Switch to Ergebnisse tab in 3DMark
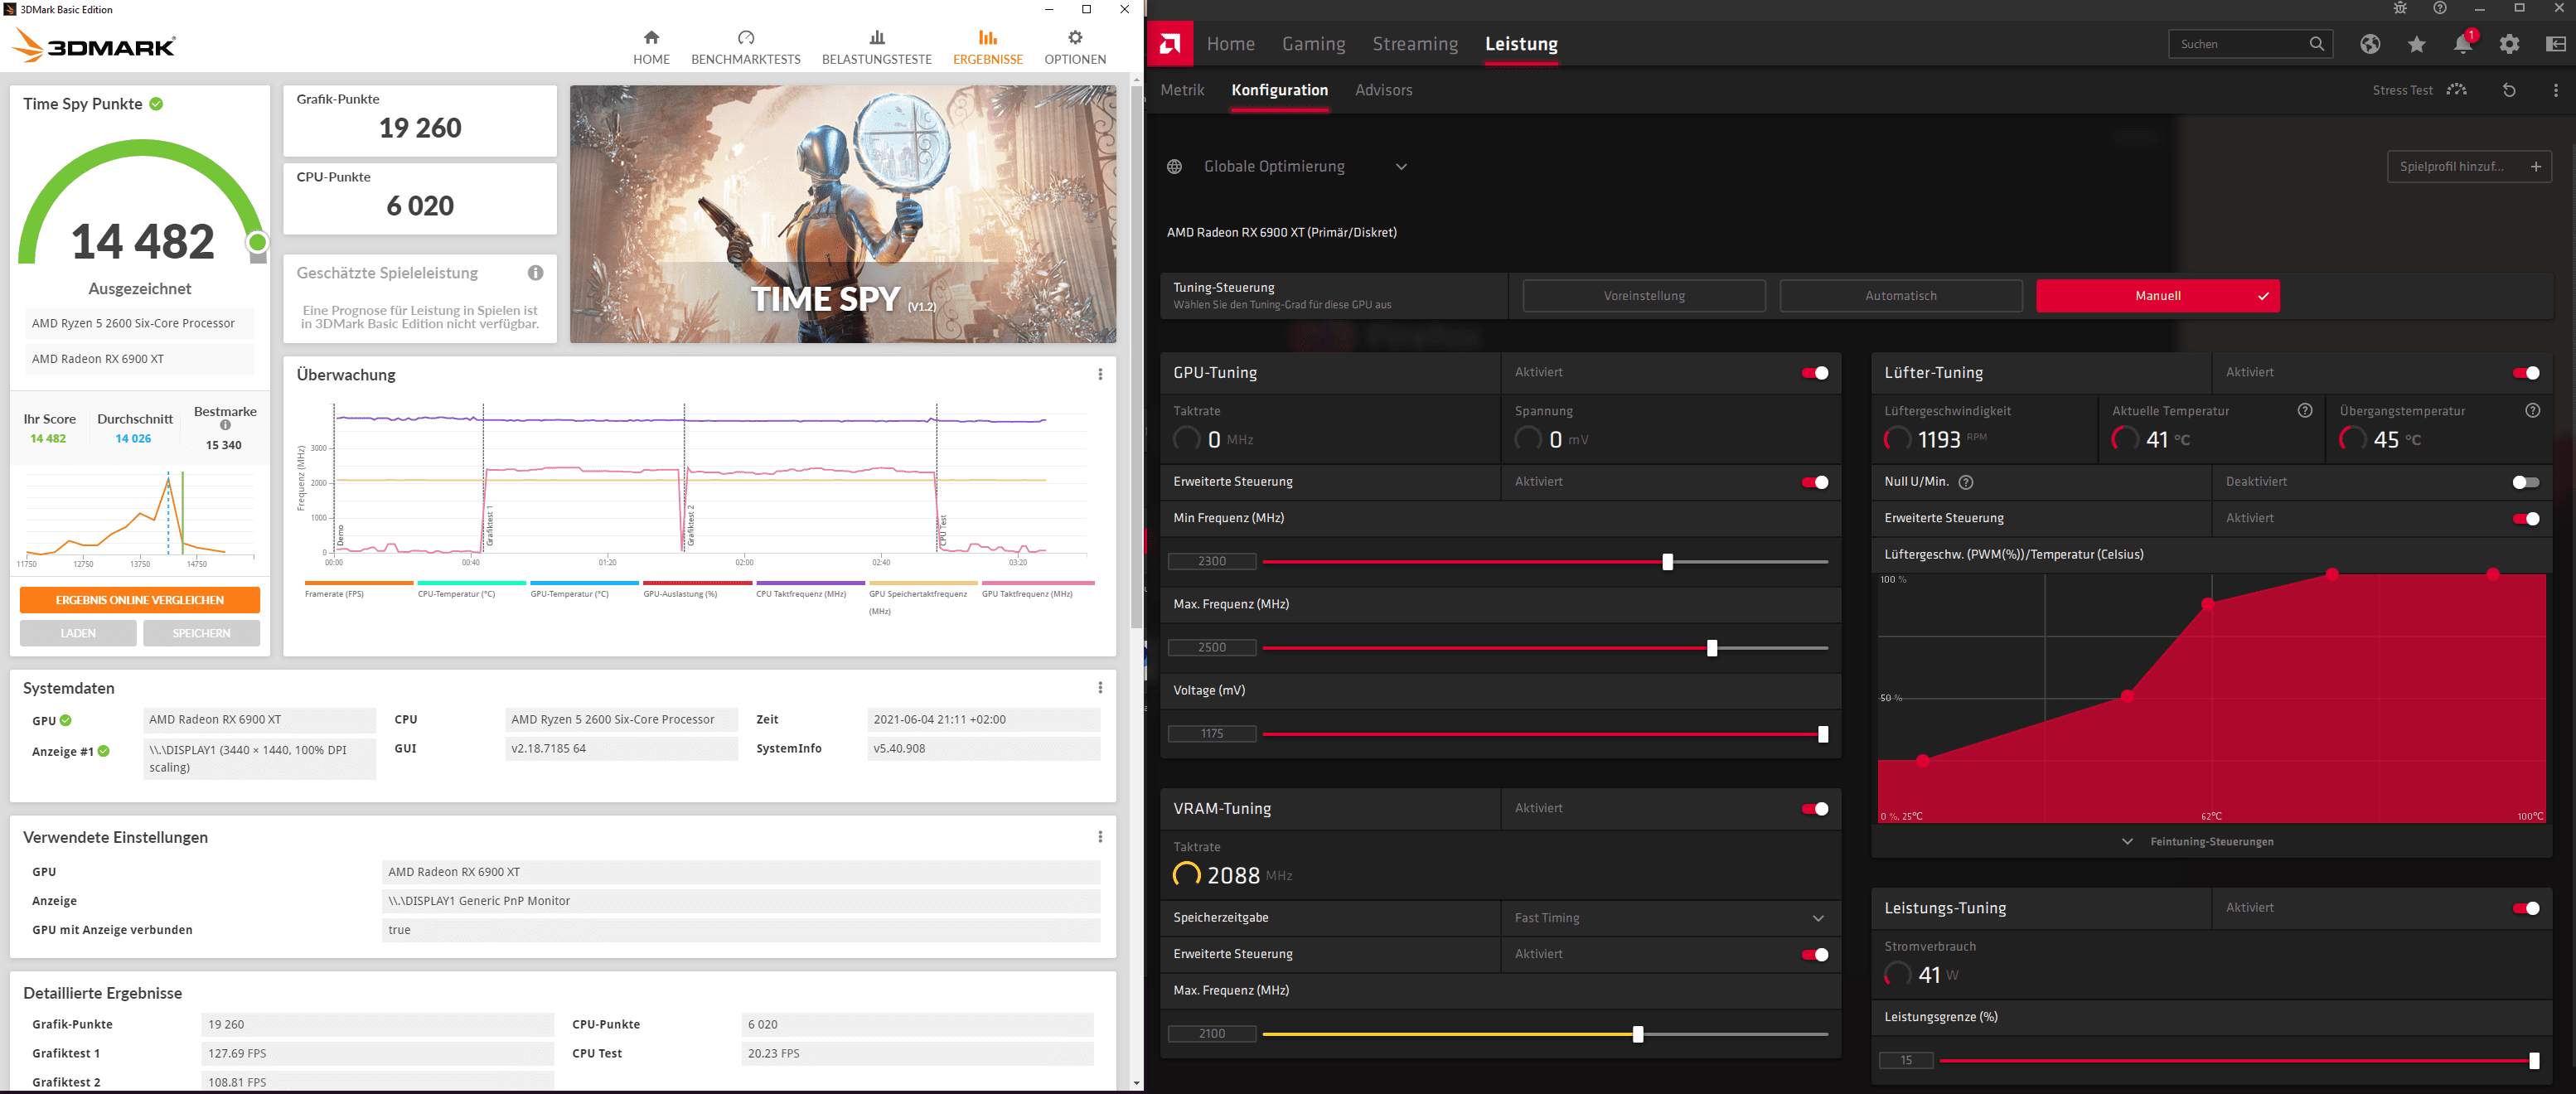Image resolution: width=2576 pixels, height=1094 pixels. click(x=987, y=47)
